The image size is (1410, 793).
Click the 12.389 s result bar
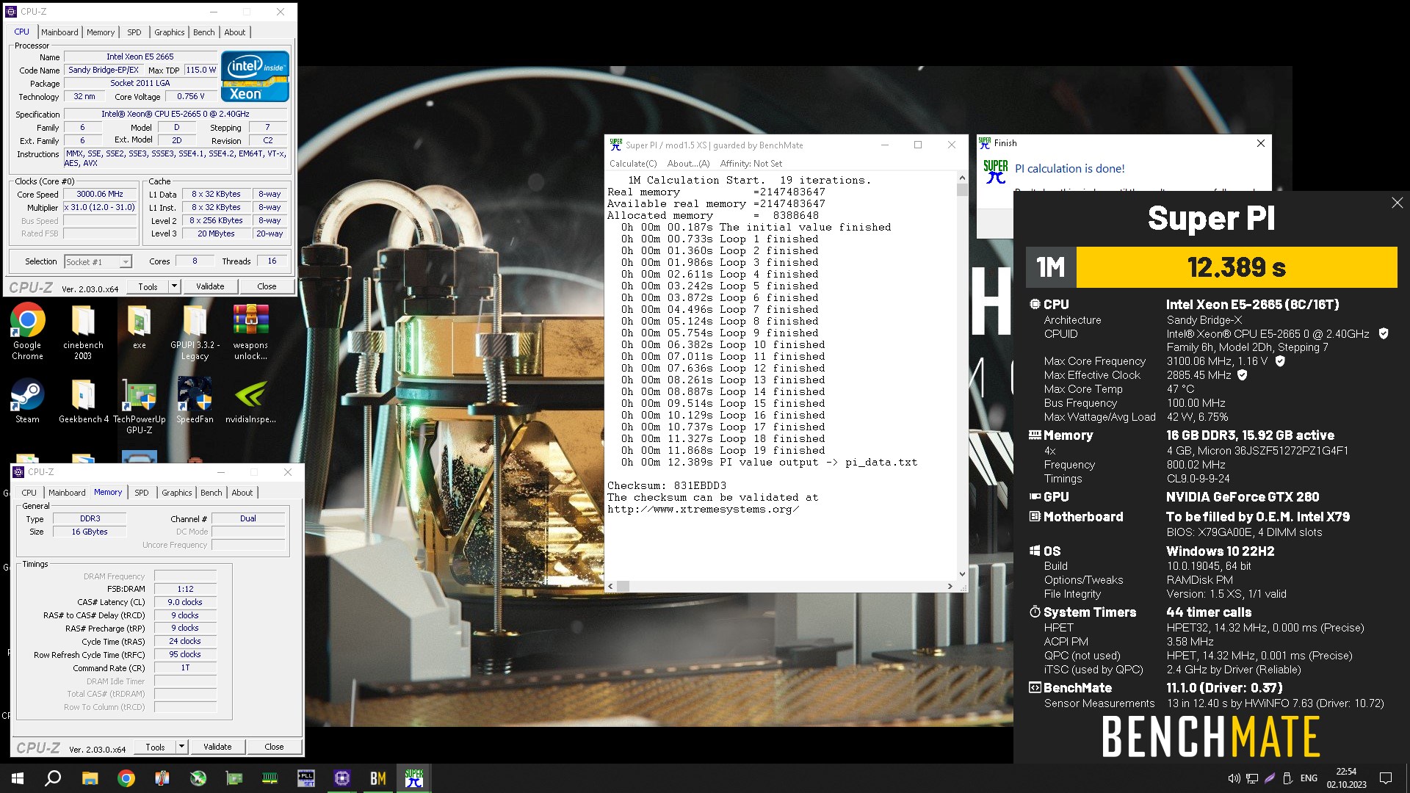tap(1237, 267)
